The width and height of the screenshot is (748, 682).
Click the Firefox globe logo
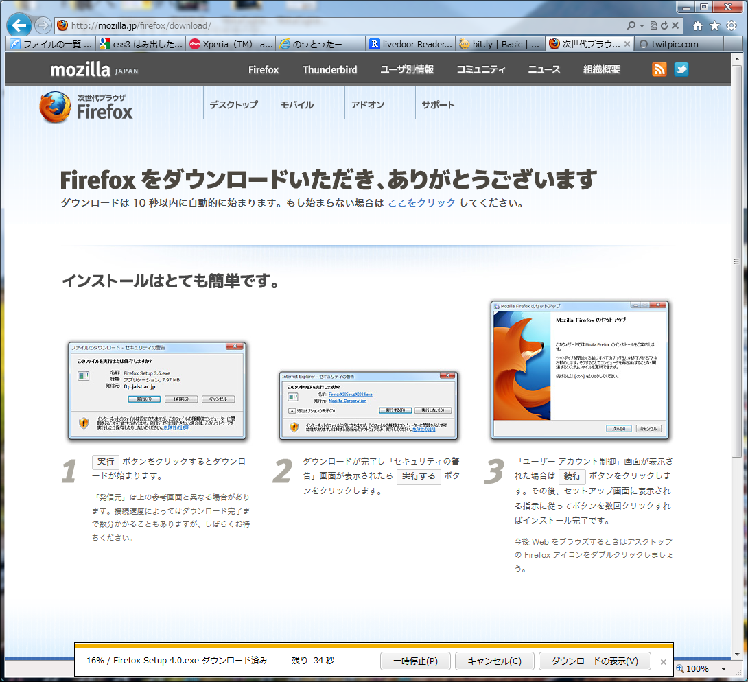[56, 107]
